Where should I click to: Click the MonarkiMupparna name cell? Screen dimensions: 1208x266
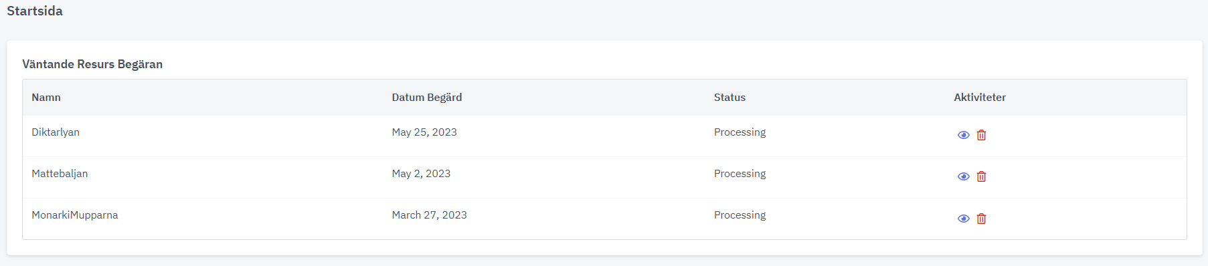point(75,215)
